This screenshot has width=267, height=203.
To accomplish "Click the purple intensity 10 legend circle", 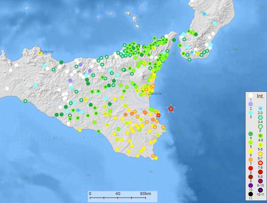I will (251, 186).
